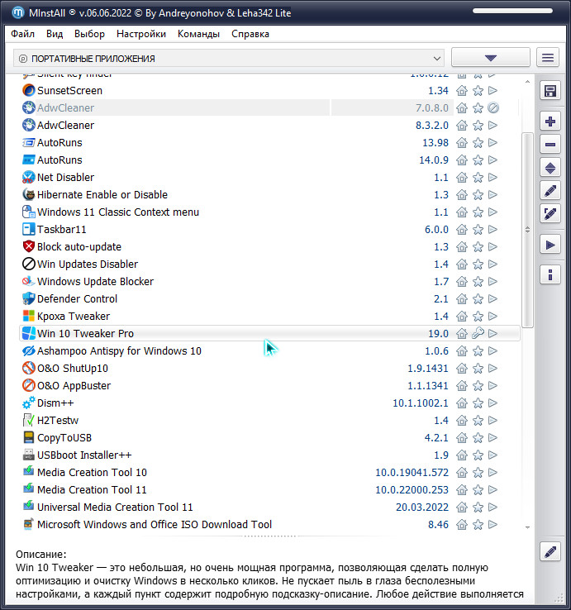Image resolution: width=571 pixels, height=610 pixels.
Task: Open the homepage icon for Dism++
Action: 463,403
